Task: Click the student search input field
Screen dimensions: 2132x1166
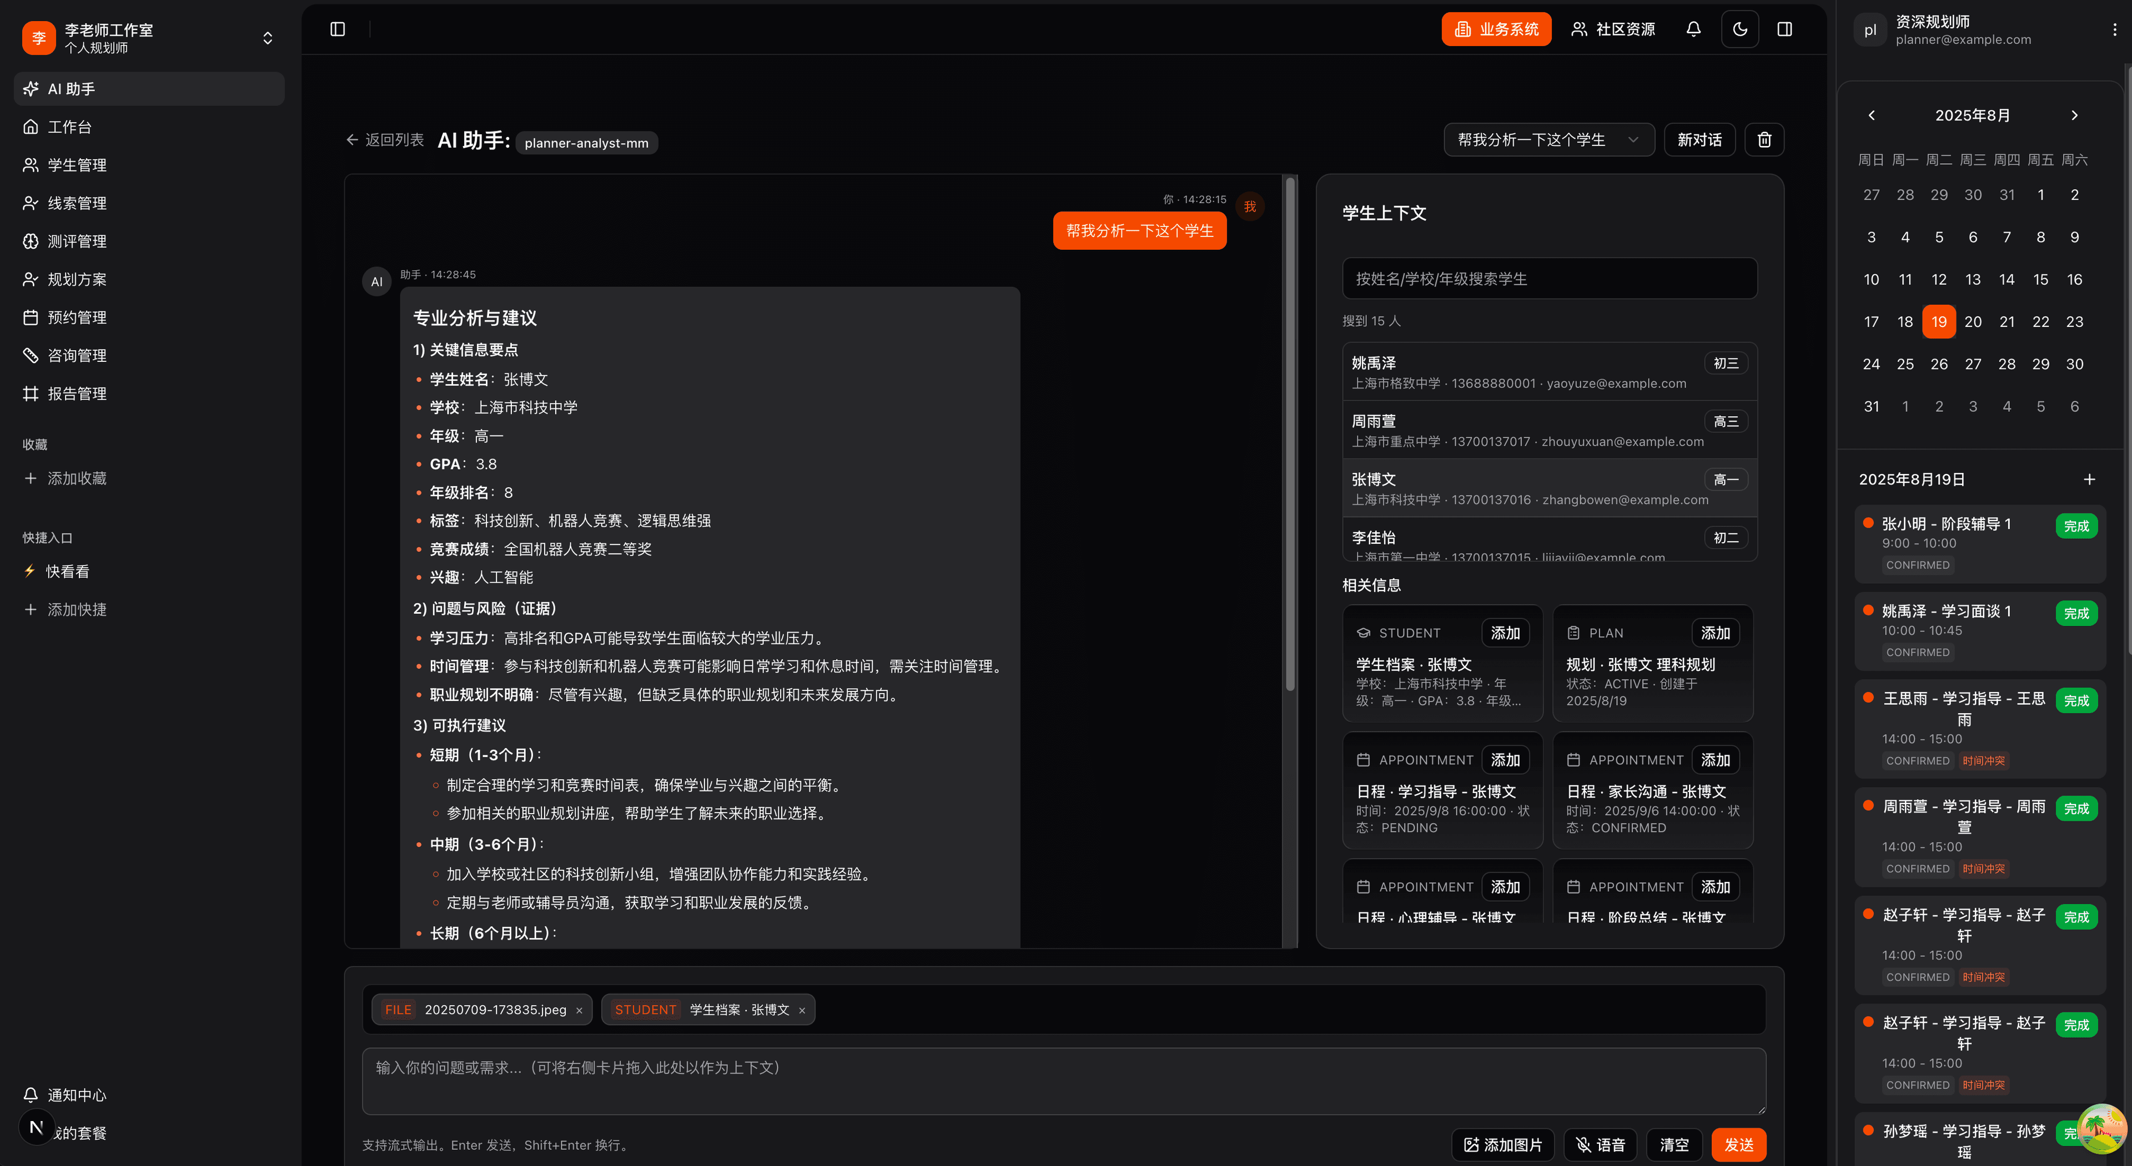Action: pyautogui.click(x=1550, y=279)
